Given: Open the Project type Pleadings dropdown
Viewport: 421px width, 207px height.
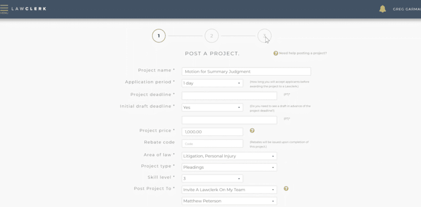Looking at the screenshot, I should coord(229,167).
